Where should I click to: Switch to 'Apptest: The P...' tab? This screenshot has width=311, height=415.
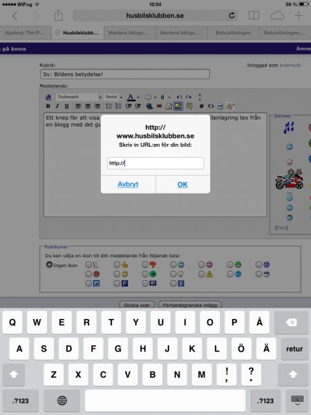pyautogui.click(x=25, y=33)
